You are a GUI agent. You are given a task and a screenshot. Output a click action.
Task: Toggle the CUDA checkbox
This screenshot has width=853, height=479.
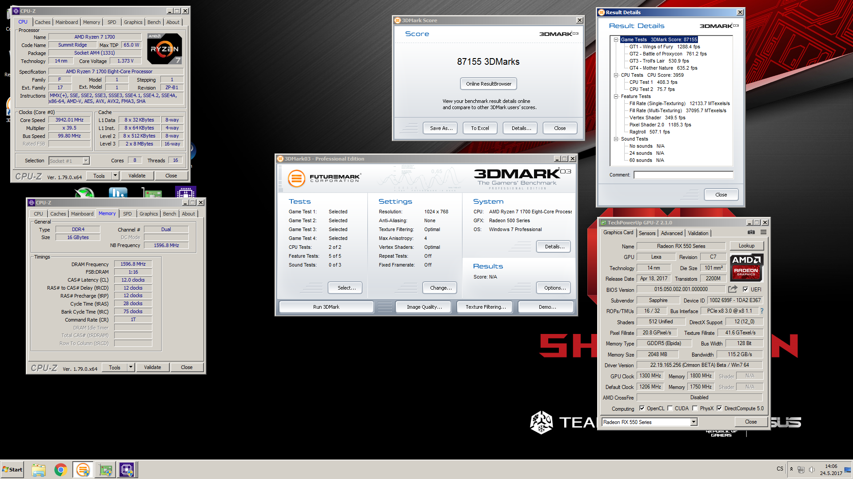670,408
